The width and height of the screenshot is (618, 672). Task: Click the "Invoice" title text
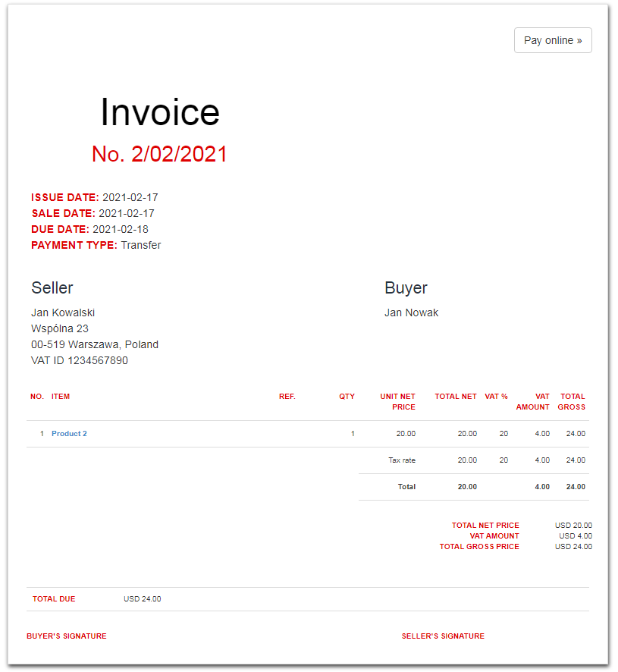click(159, 112)
